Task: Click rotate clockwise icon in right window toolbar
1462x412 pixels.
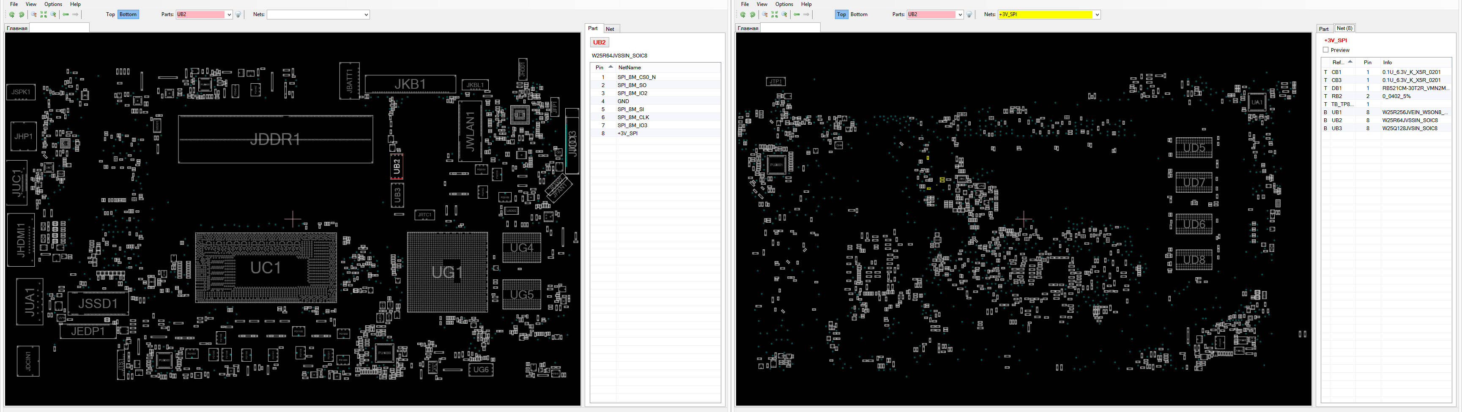Action: coord(753,15)
